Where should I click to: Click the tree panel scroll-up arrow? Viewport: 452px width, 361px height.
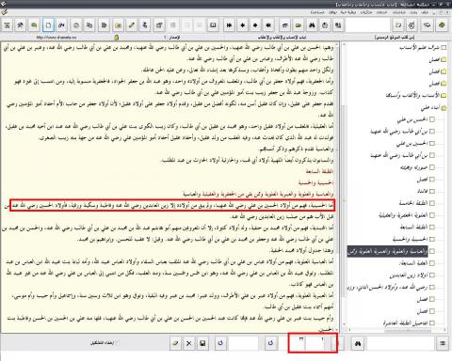point(344,45)
